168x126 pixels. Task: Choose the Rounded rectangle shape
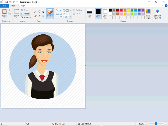tap(57, 14)
